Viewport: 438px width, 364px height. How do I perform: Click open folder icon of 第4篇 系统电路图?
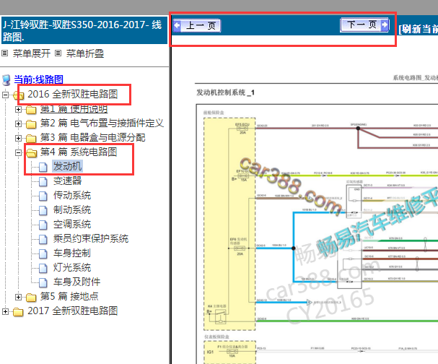coord(31,153)
